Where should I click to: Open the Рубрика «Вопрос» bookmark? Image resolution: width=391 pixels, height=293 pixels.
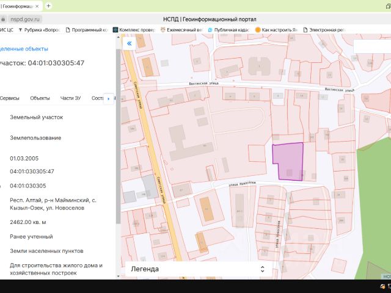coord(40,29)
